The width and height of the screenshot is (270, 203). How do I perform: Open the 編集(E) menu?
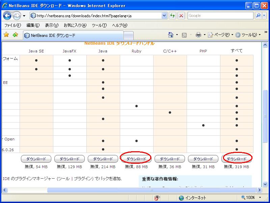coord(33,25)
